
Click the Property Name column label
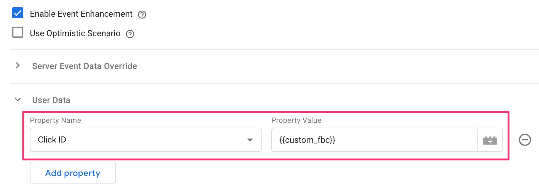click(55, 120)
